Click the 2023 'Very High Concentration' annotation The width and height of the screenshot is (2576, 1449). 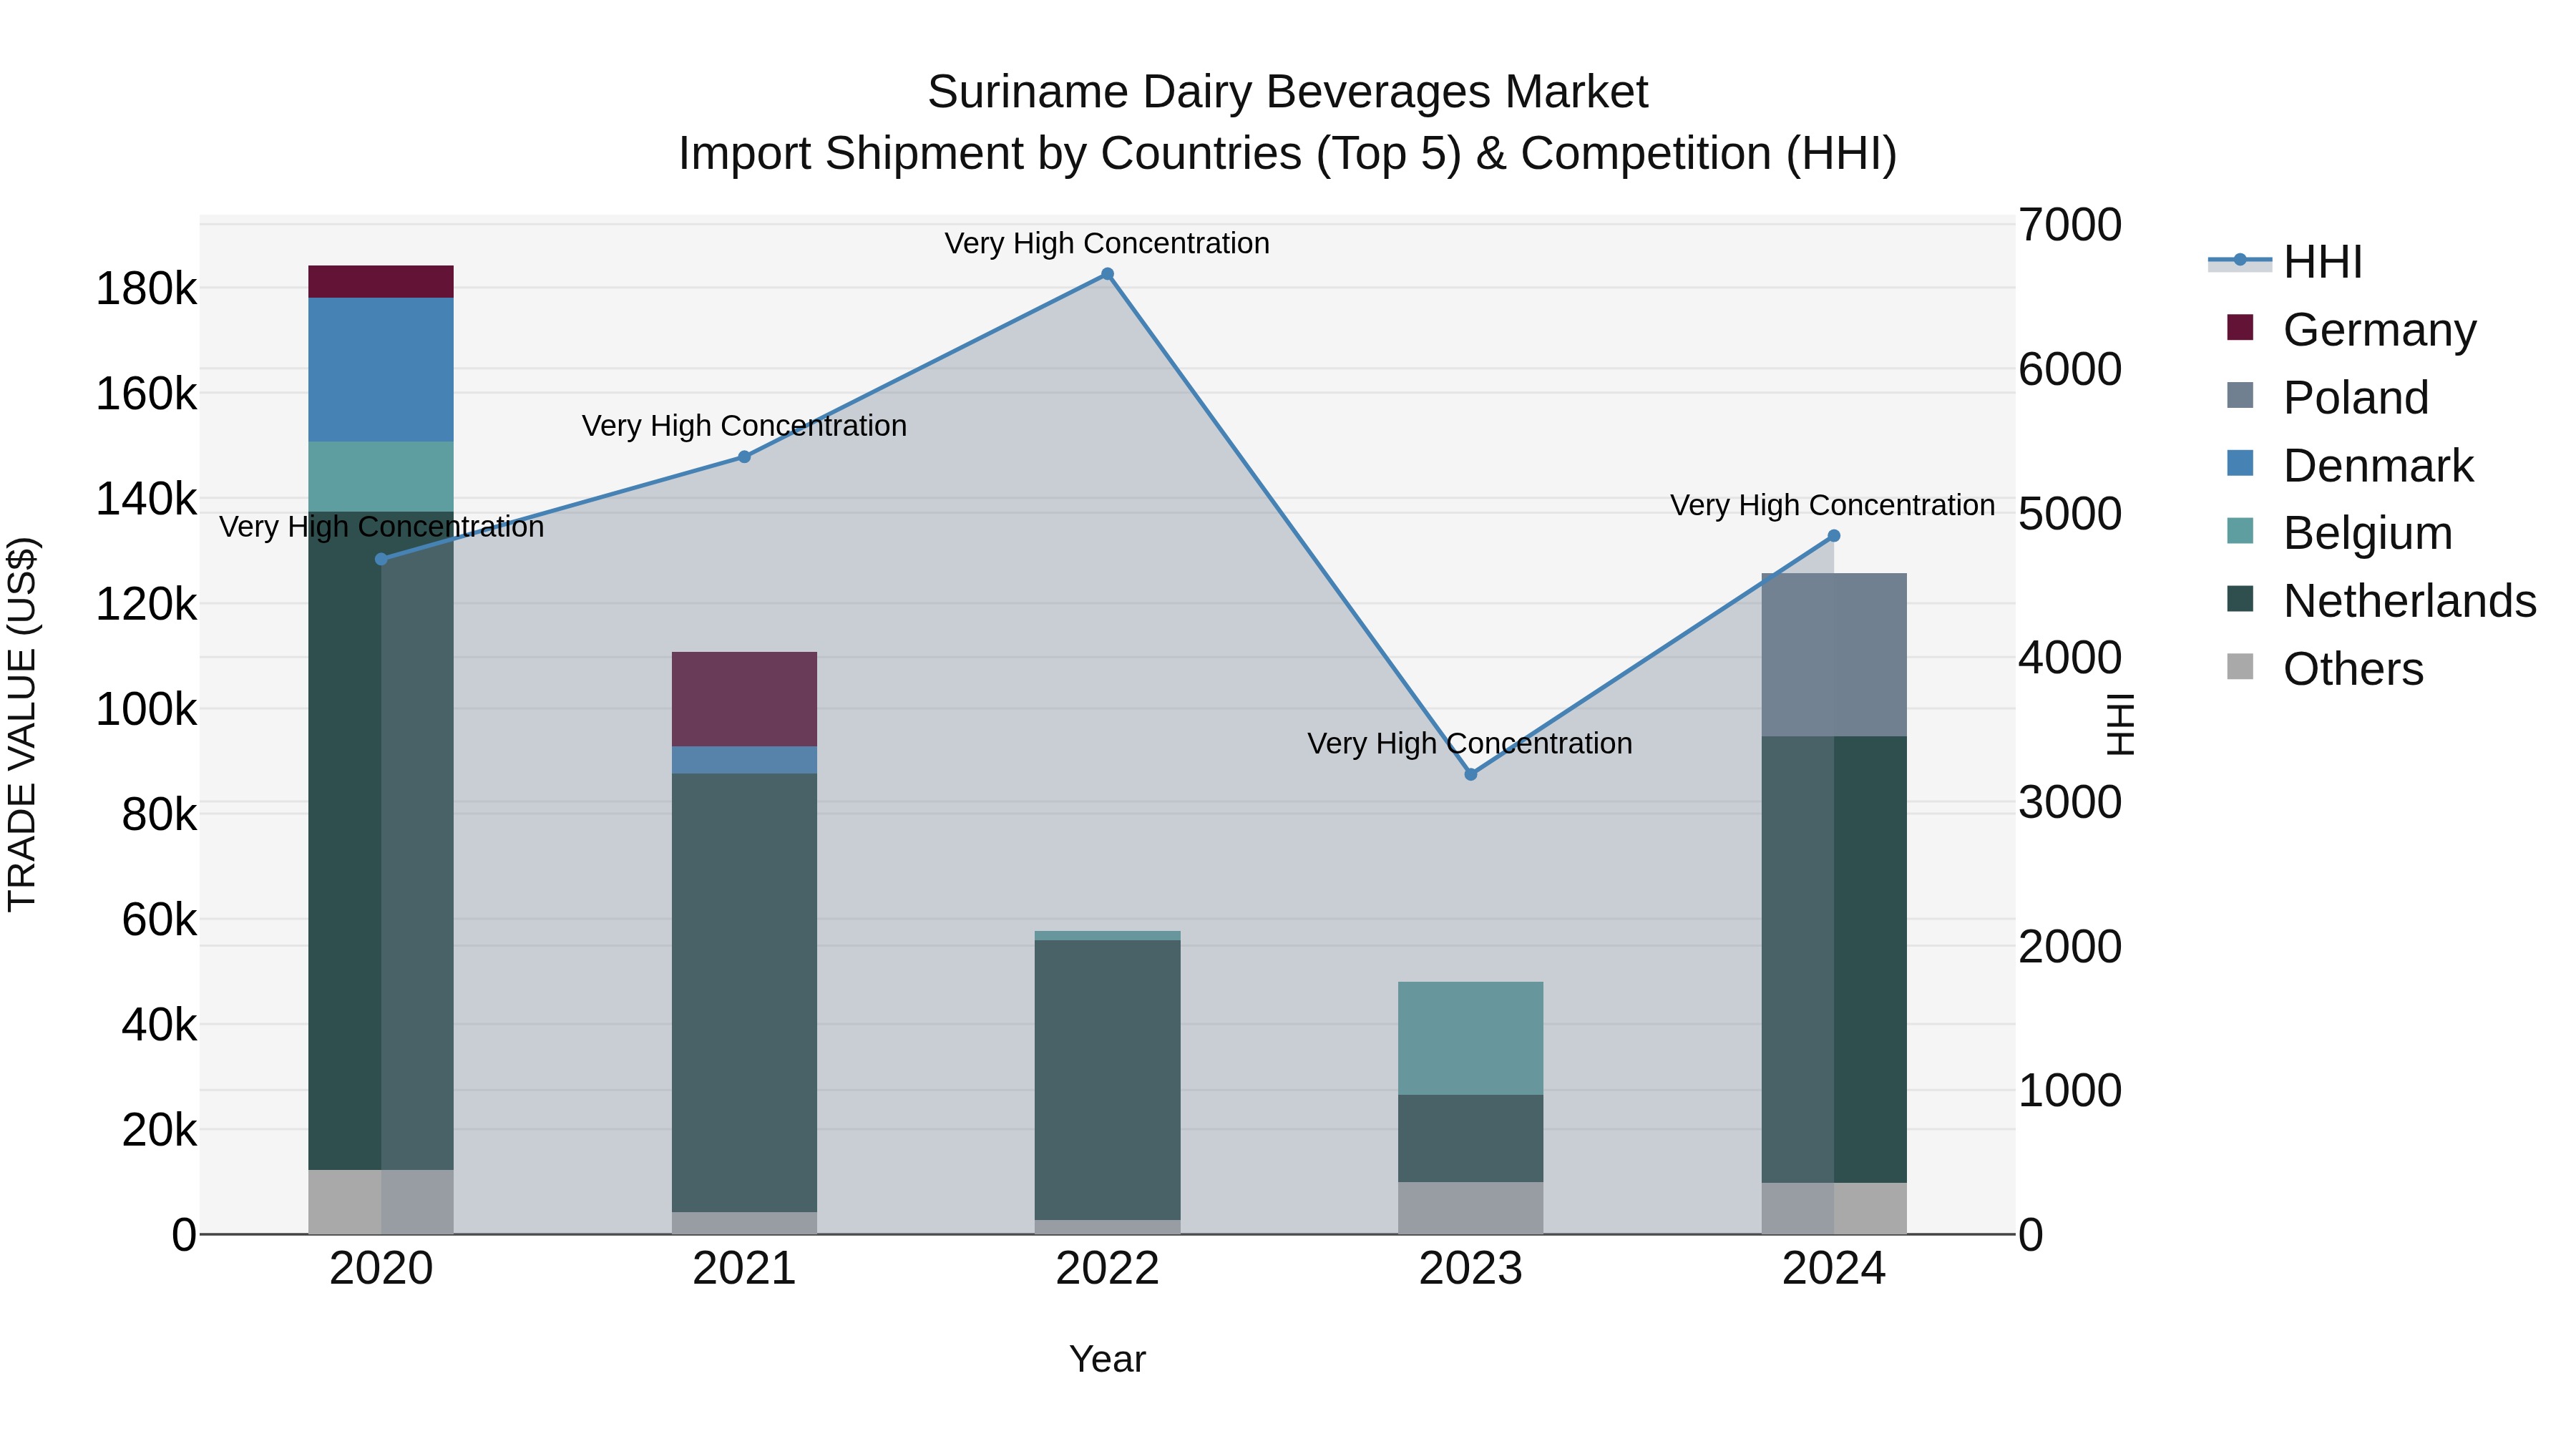point(1470,744)
